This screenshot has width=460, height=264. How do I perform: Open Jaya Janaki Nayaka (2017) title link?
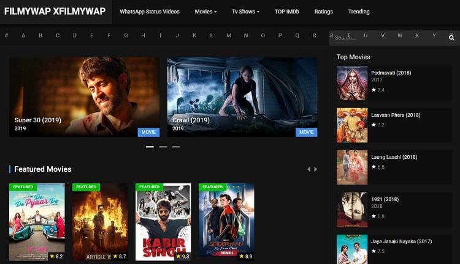click(402, 241)
